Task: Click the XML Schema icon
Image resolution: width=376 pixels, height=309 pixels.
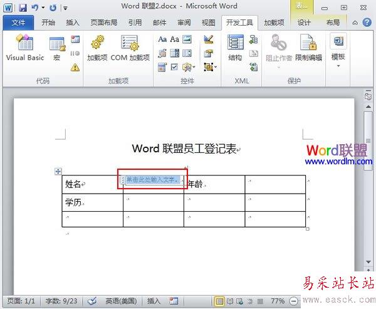Action: 253,39
